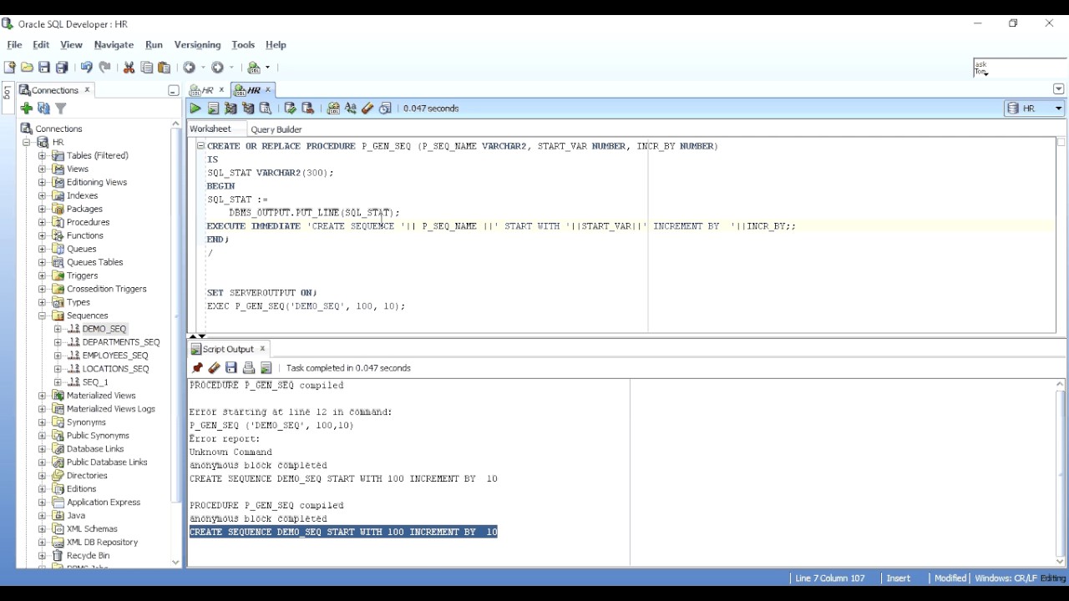The width and height of the screenshot is (1069, 601).
Task: Pin the Script Output panel
Action: coord(197,368)
